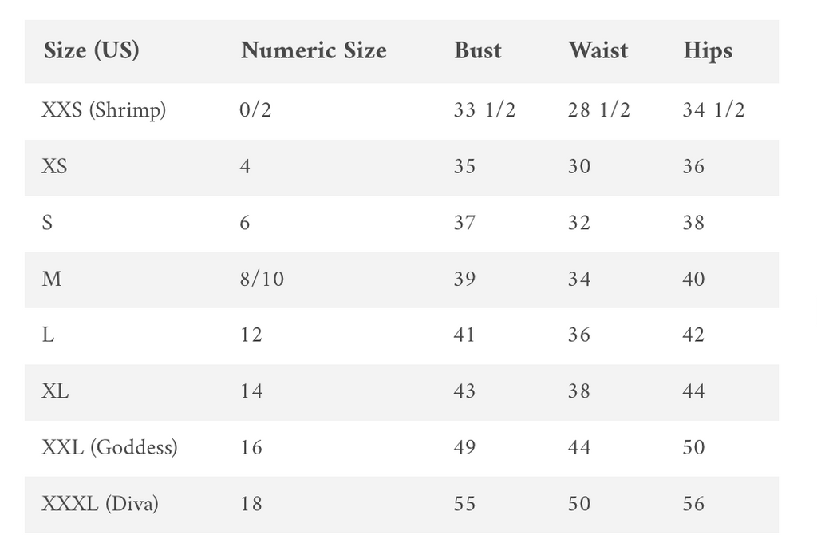Click the Numeric Size column header
The image size is (817, 559).
pyautogui.click(x=314, y=51)
